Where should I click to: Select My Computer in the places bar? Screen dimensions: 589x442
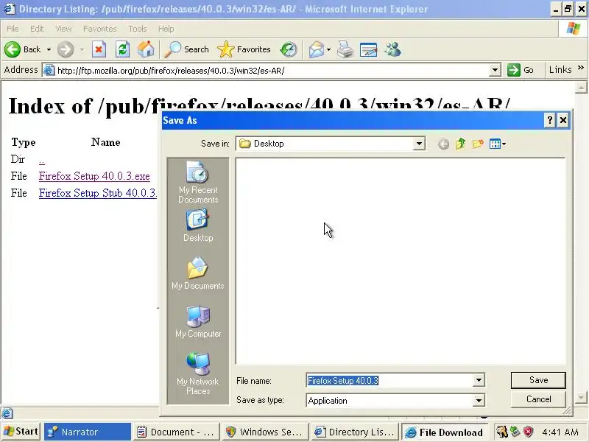coord(198,322)
